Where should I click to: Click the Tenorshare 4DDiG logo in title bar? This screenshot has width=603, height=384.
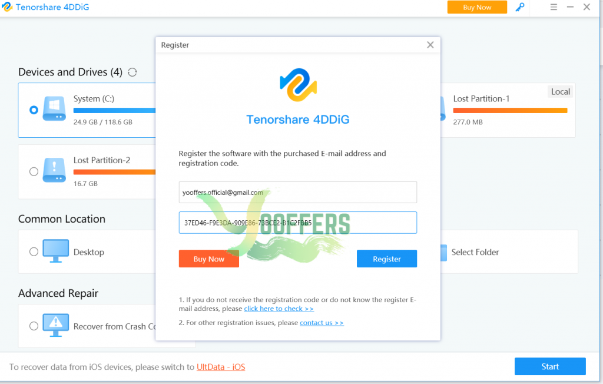(x=7, y=7)
